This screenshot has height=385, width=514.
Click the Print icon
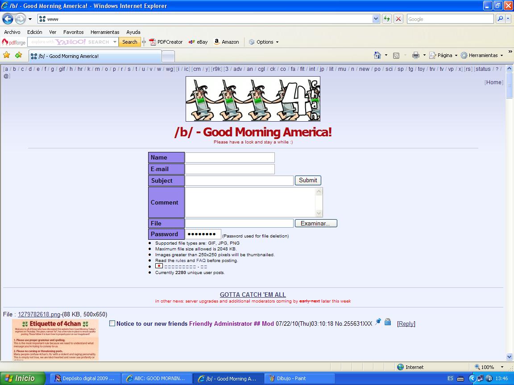click(x=416, y=55)
